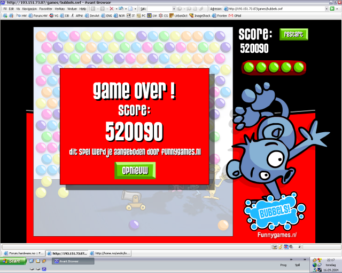Viewport: 342px width, 273px height.
Task: Open the UrbanDict bookmark
Action: point(178,15)
